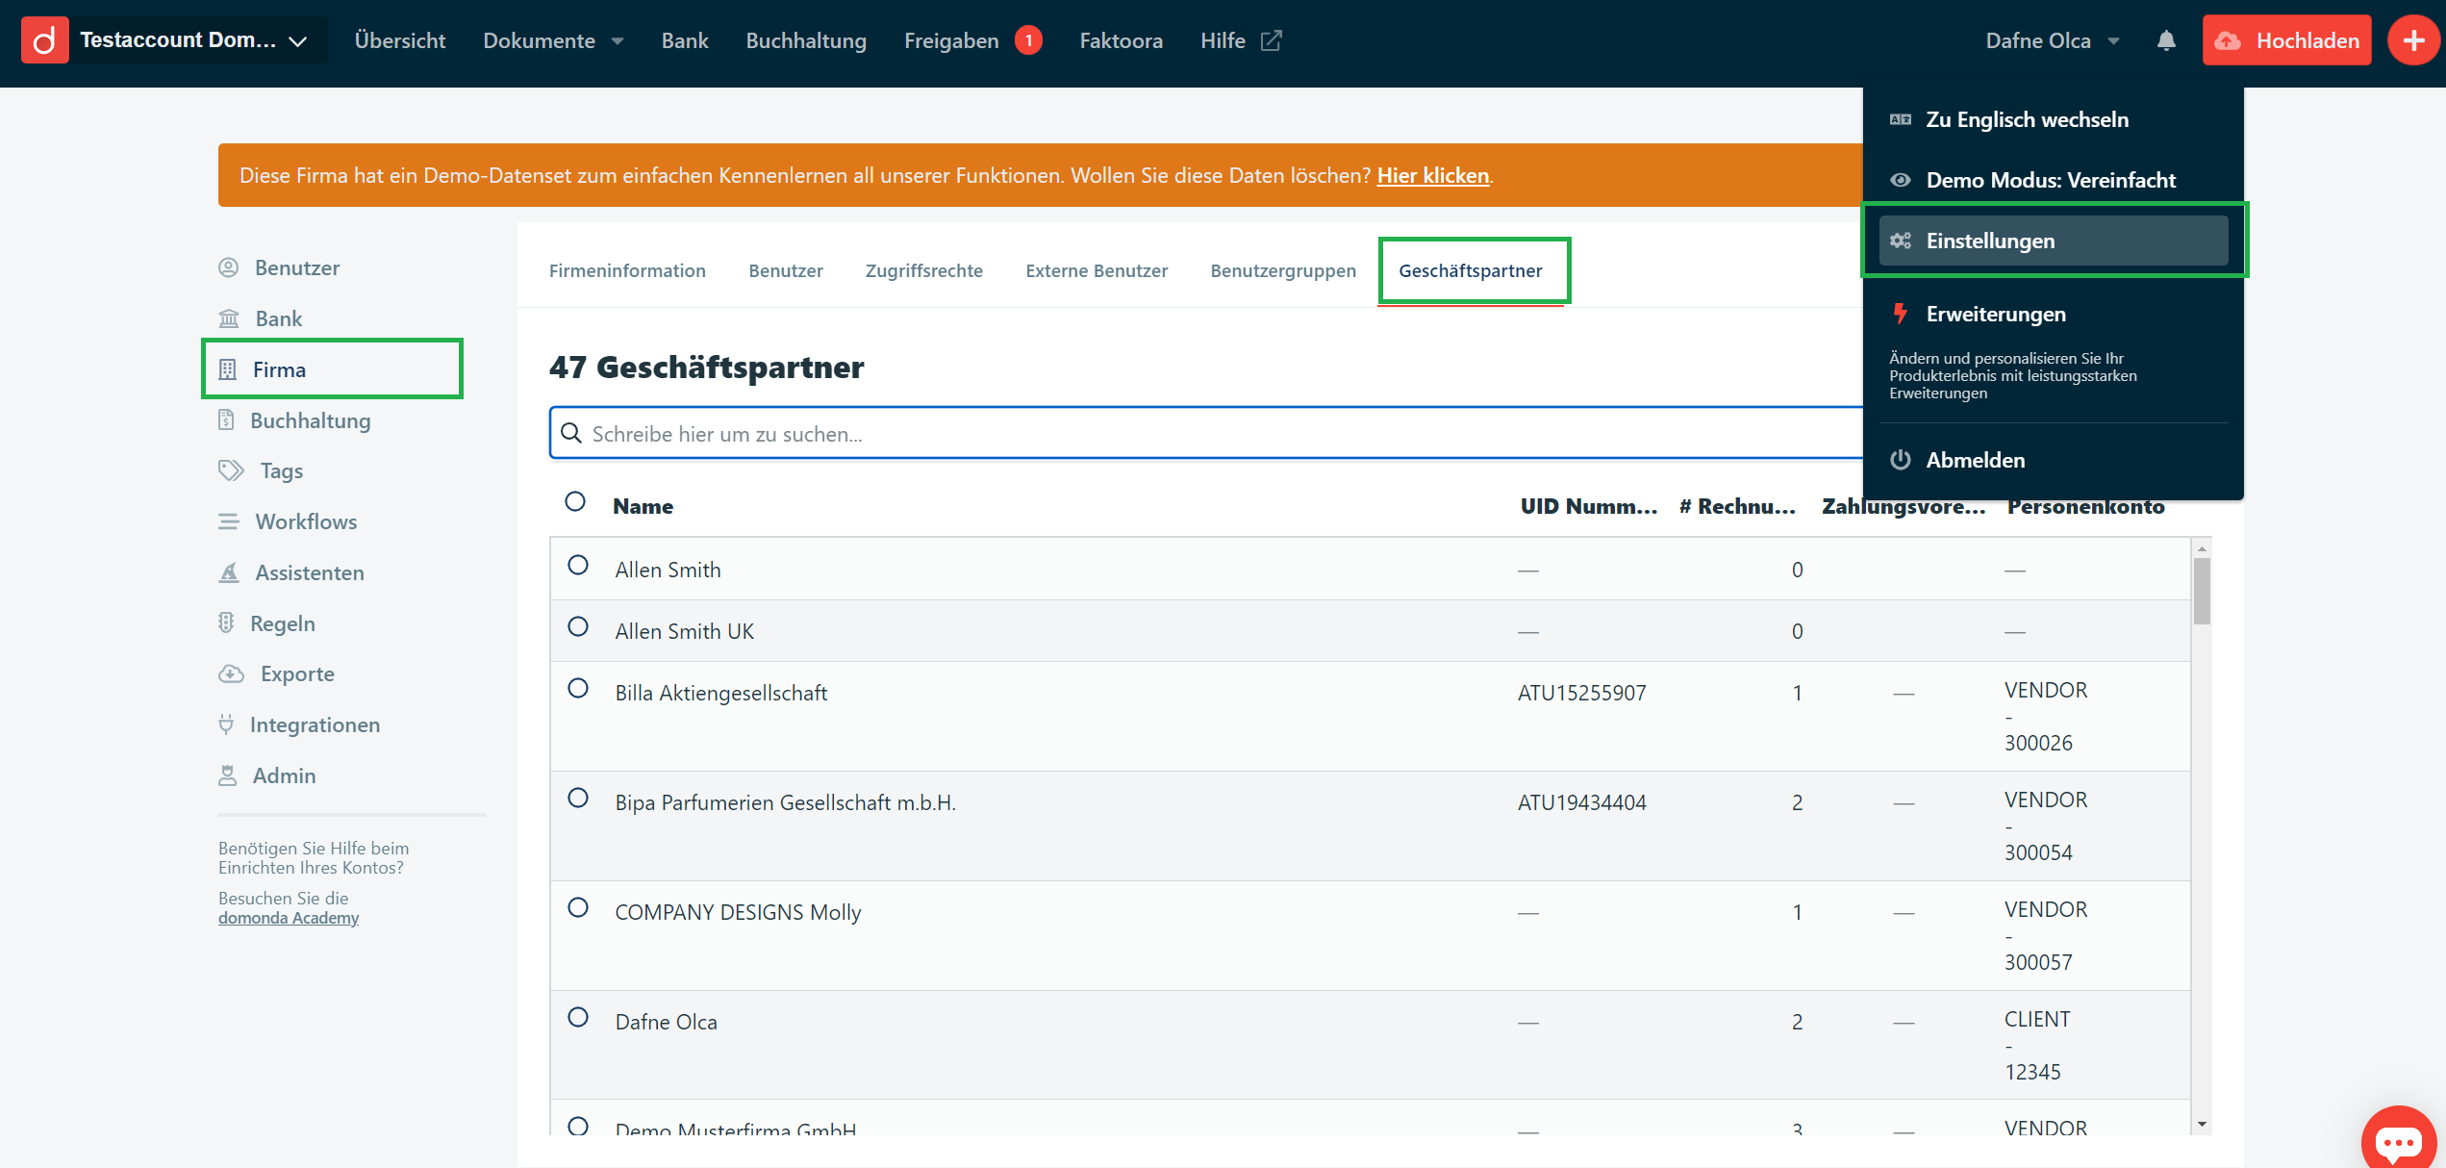
Task: Open the chat support bubble
Action: pyautogui.click(x=2398, y=1141)
